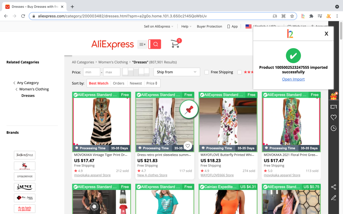Click the max price field
Viewport: 343px width, 214px height.
(112, 72)
